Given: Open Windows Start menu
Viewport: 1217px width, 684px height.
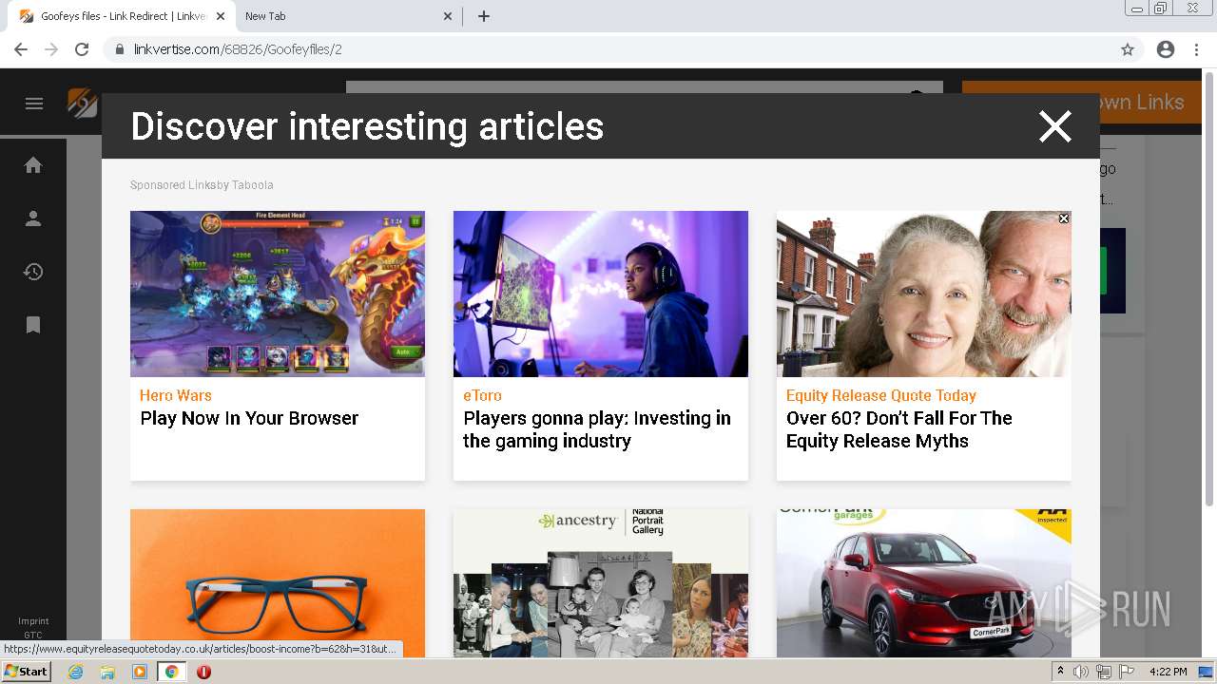Looking at the screenshot, I should 26,671.
